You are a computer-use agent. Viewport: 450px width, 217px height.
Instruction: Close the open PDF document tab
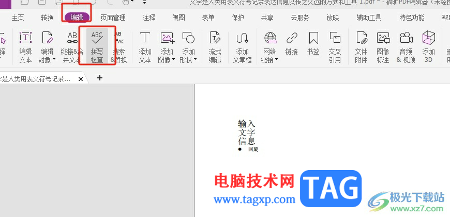tap(81, 79)
